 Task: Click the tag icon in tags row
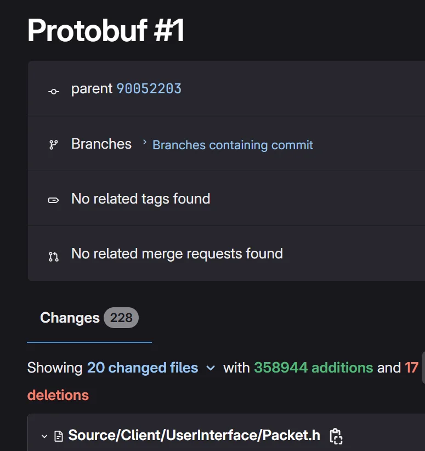click(53, 200)
